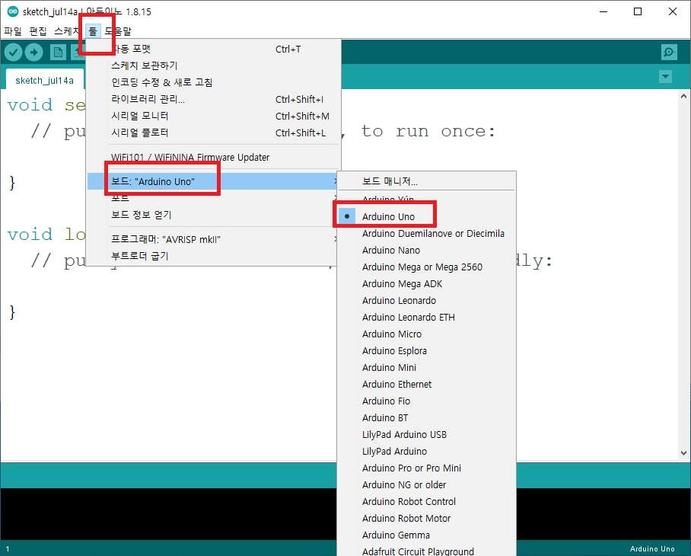Expand 프로그래머: "AVRISP mkII" submenu
The width and height of the screenshot is (691, 556).
click(213, 239)
